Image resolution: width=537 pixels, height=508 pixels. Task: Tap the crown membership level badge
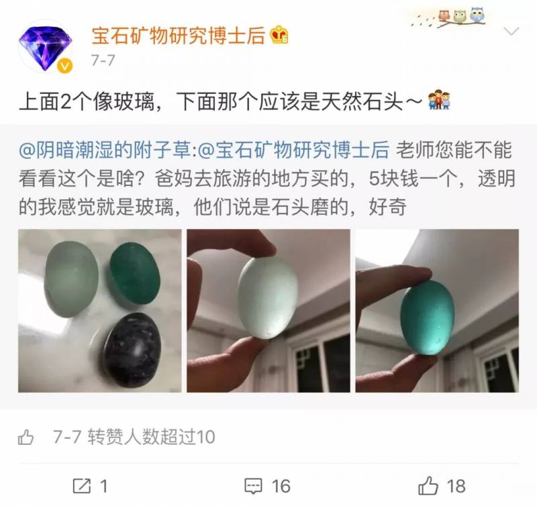(x=279, y=35)
